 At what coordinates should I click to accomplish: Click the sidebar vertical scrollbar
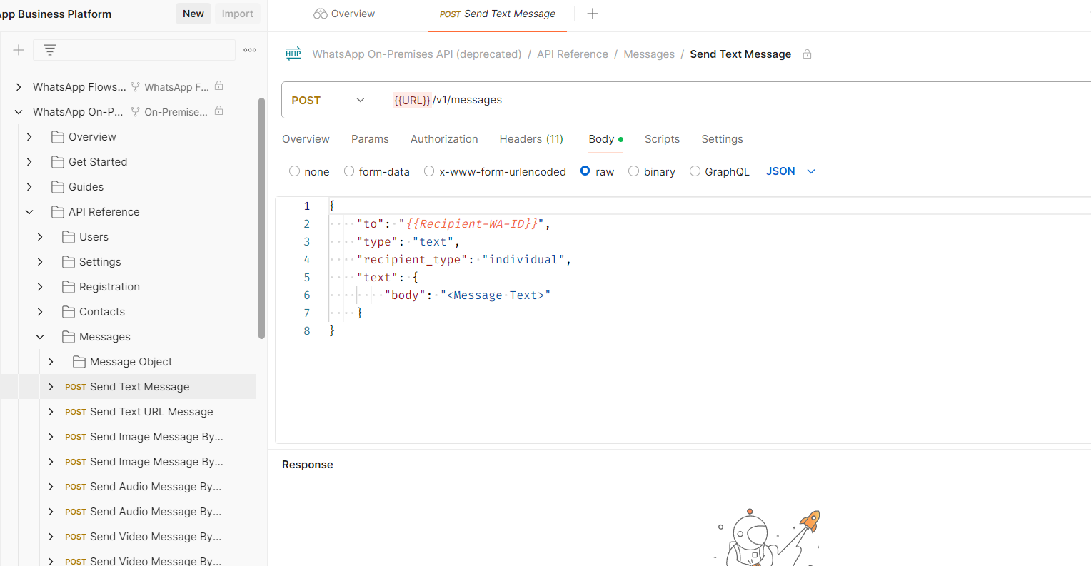pyautogui.click(x=261, y=218)
